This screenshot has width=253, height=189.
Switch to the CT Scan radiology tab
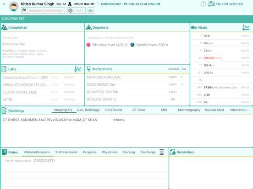138,110
